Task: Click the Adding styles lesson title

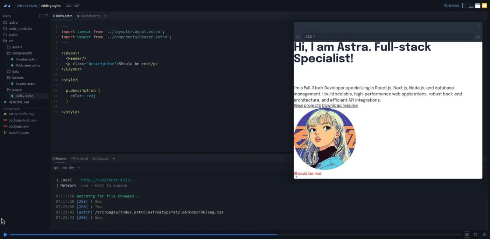Action: click(x=51, y=6)
